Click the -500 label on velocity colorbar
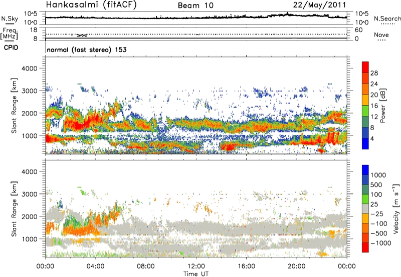The height and width of the screenshot is (277, 401). click(x=379, y=233)
